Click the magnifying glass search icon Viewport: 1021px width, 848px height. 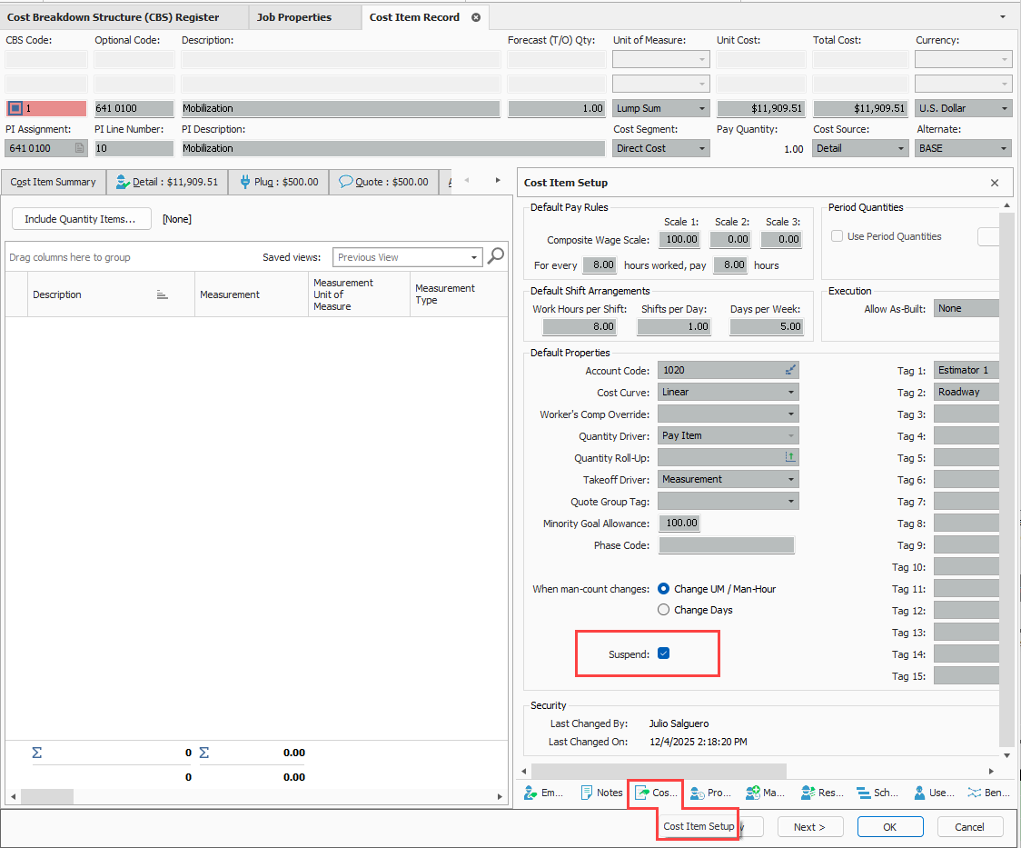point(496,256)
